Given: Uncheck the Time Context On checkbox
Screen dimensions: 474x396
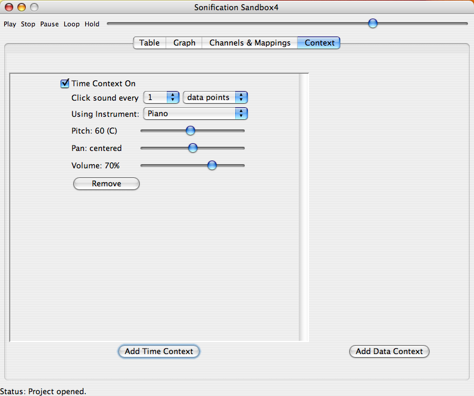Looking at the screenshot, I should coord(65,83).
